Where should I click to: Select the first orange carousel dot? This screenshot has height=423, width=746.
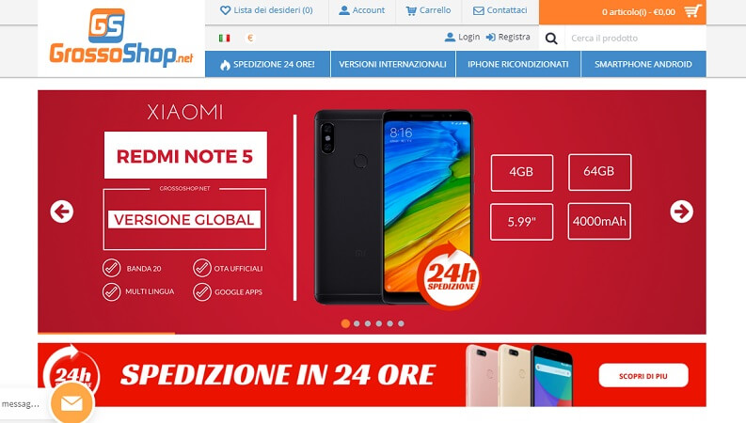pyautogui.click(x=345, y=323)
